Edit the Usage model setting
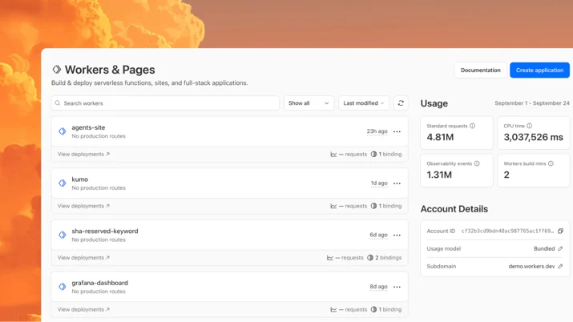Image resolution: width=573 pixels, height=322 pixels. [560, 248]
